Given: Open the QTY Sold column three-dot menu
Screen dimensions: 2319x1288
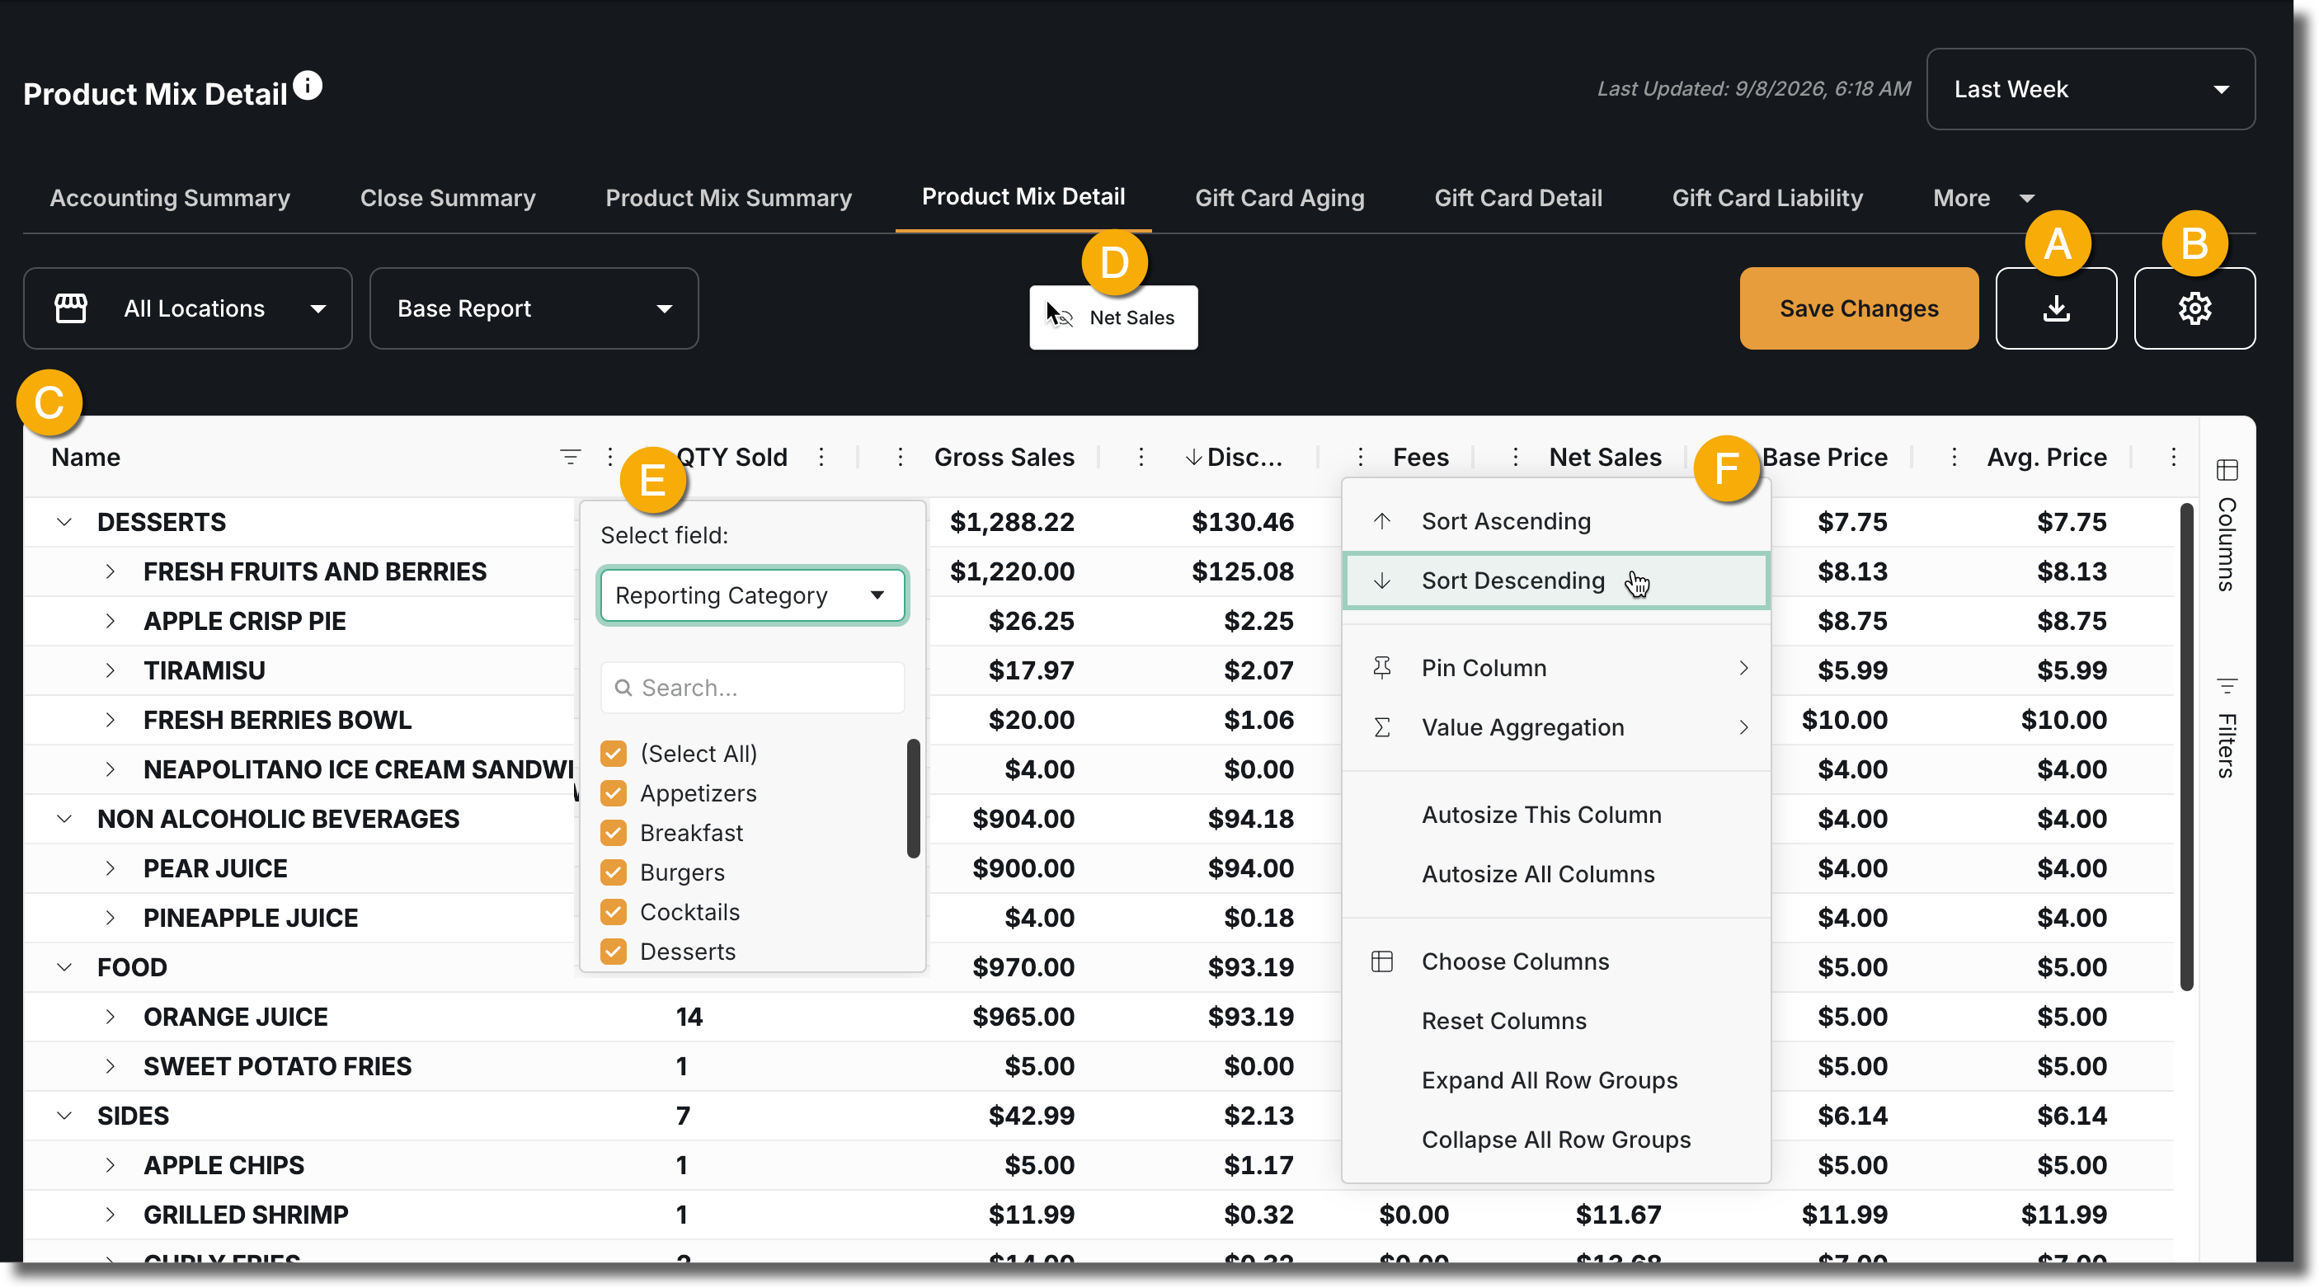Looking at the screenshot, I should [x=822, y=458].
